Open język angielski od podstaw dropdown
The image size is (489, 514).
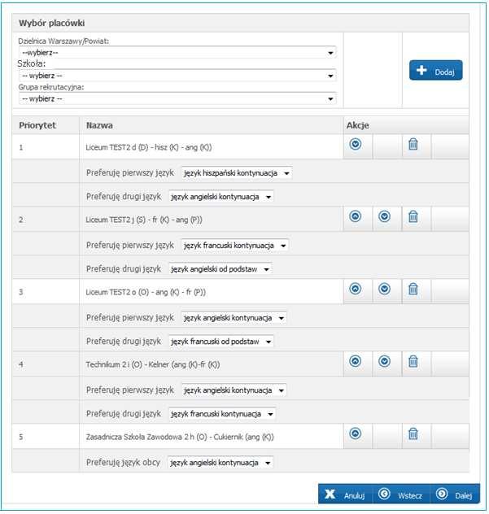pos(220,269)
